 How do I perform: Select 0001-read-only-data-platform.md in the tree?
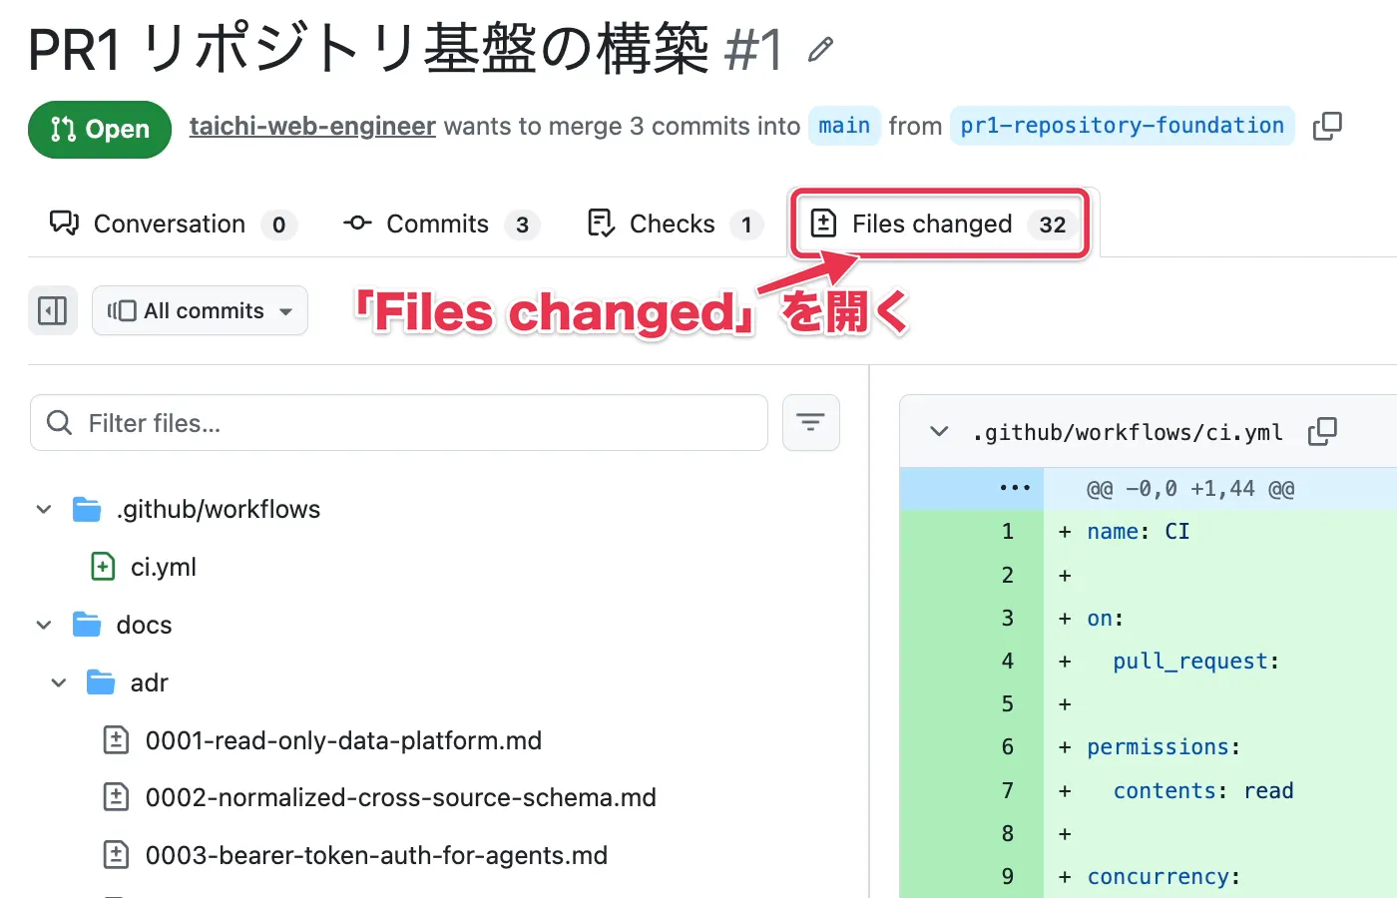(x=343, y=740)
